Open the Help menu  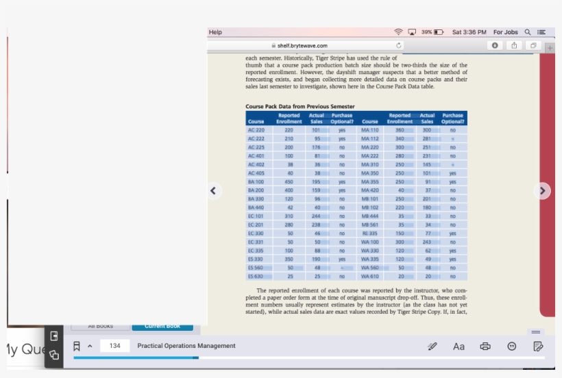(x=215, y=32)
